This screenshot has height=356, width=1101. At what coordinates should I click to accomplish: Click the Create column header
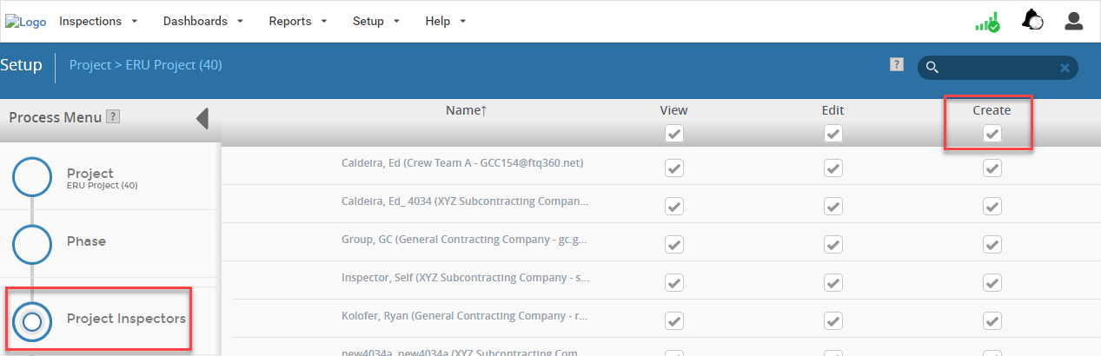tap(992, 110)
